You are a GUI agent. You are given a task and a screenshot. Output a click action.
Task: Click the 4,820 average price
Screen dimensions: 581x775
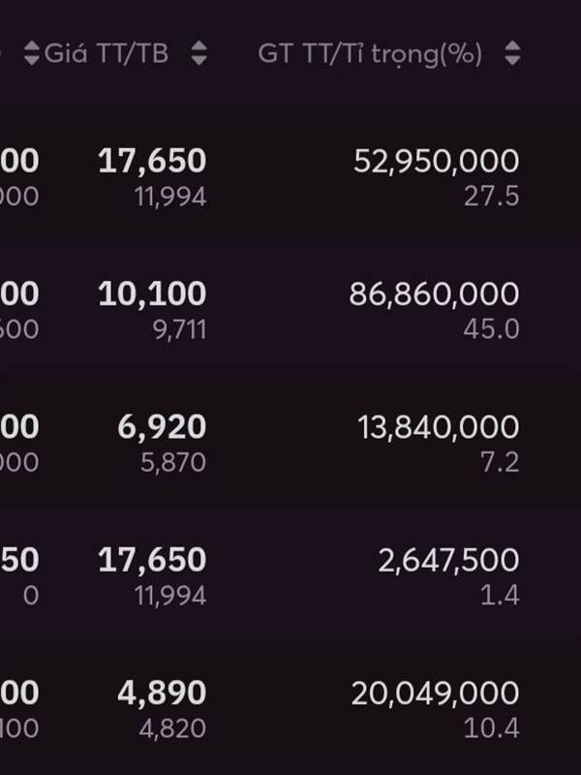tap(172, 728)
